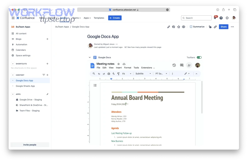Open Google Drive - Staging app
The width and height of the screenshot is (247, 160).
point(31,100)
